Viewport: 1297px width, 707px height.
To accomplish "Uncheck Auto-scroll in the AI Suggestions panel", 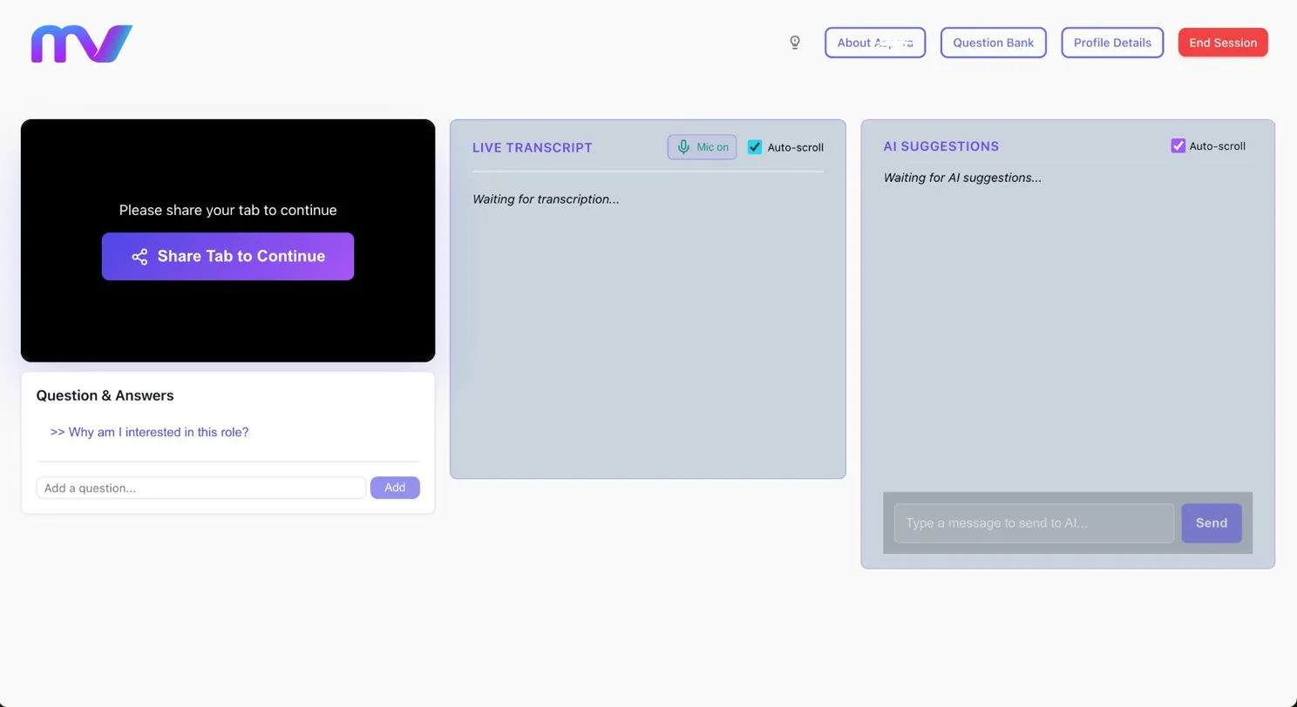I will tap(1178, 145).
